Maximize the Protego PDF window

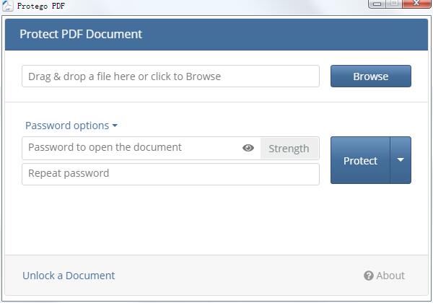coord(394,4)
